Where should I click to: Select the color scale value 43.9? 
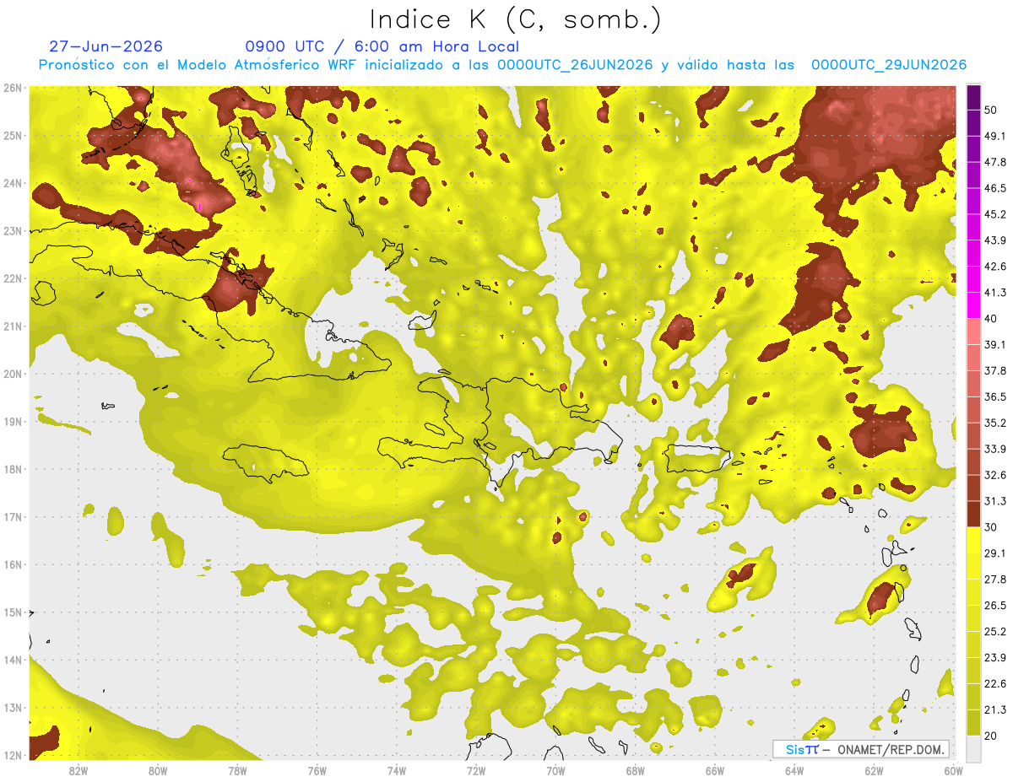(x=994, y=240)
